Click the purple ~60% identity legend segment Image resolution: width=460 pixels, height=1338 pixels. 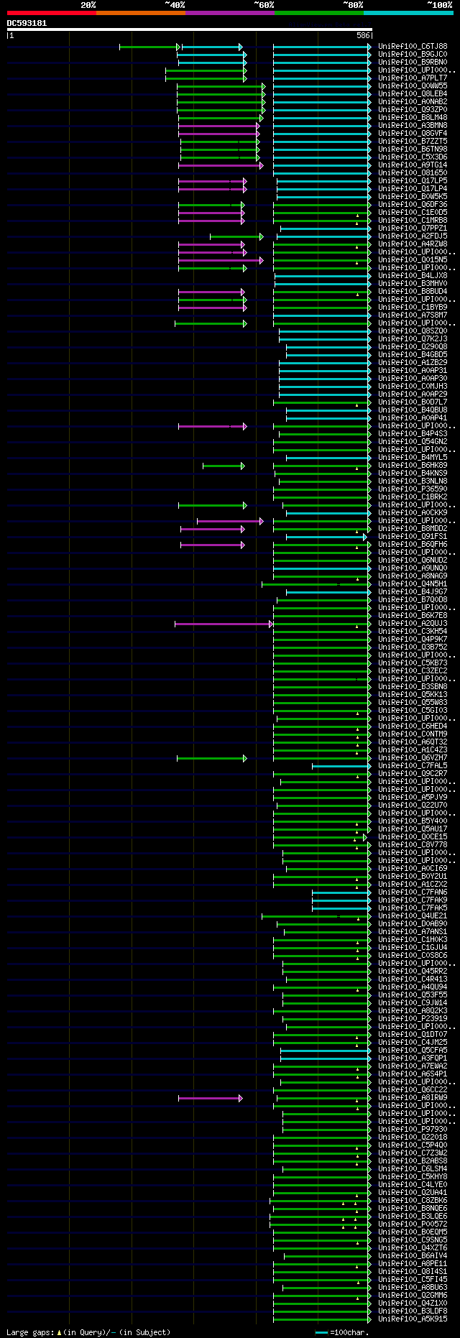[229, 13]
